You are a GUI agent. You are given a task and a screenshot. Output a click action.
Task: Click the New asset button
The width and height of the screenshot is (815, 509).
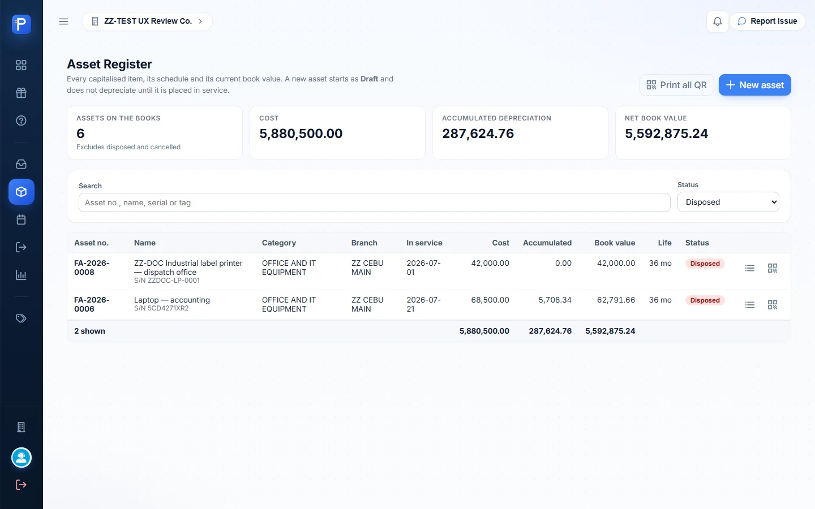coord(755,85)
